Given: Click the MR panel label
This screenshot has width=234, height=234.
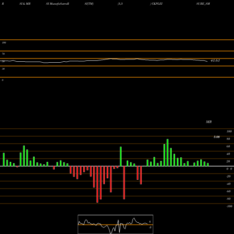Looking at the screenshot, I should tap(209, 122).
